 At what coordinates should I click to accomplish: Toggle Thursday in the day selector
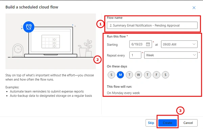click(x=147, y=75)
